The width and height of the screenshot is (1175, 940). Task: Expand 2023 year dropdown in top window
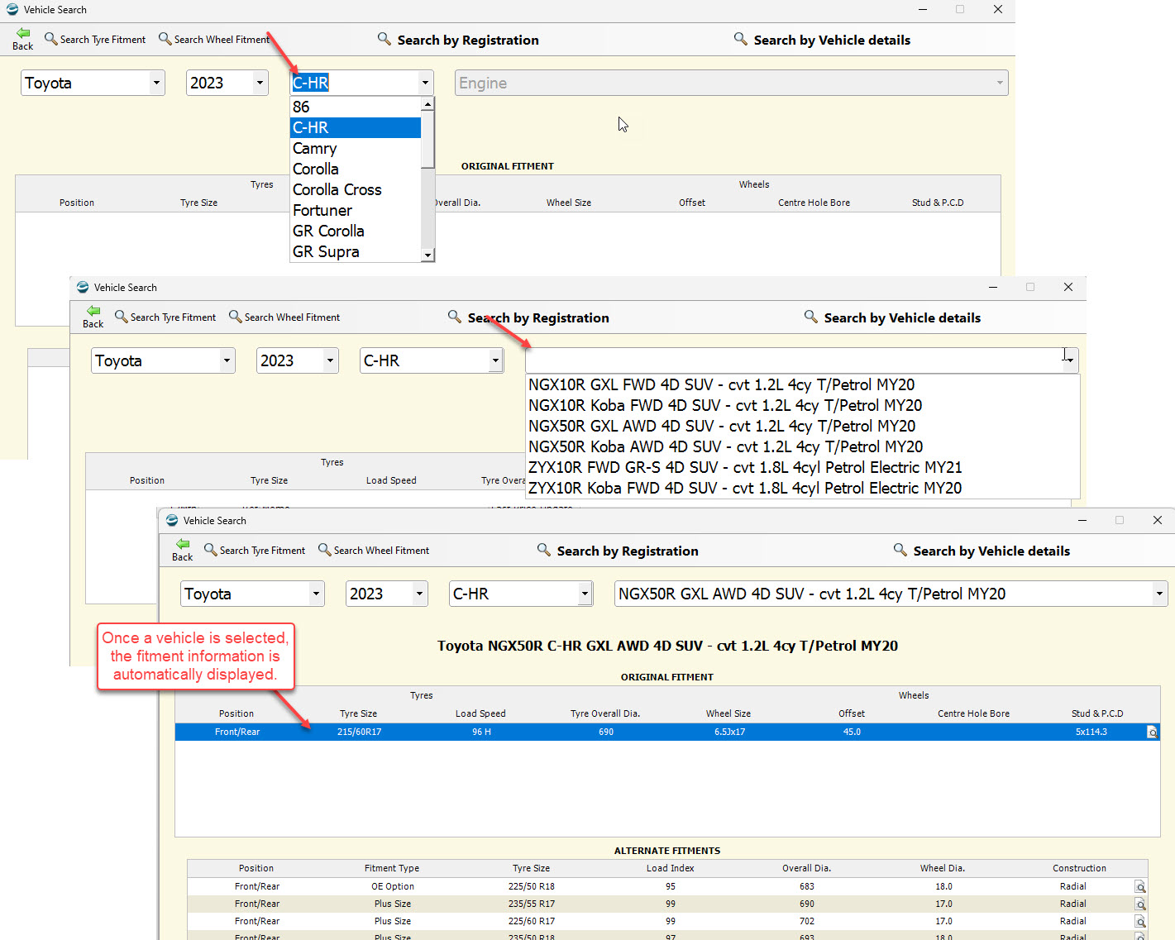point(260,83)
